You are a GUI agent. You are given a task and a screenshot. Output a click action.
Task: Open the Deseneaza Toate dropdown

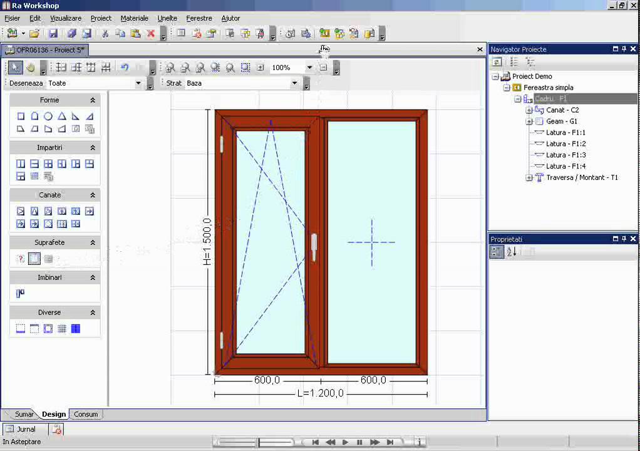click(138, 83)
